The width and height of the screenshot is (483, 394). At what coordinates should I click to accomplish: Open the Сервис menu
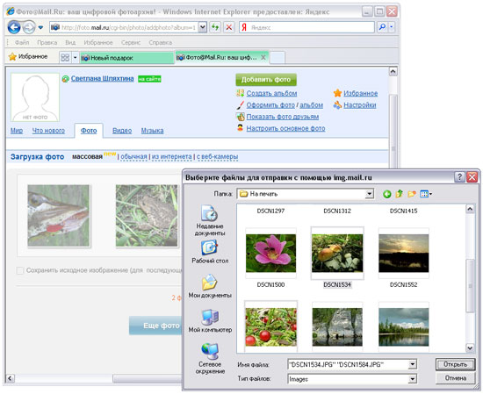pyautogui.click(x=131, y=42)
